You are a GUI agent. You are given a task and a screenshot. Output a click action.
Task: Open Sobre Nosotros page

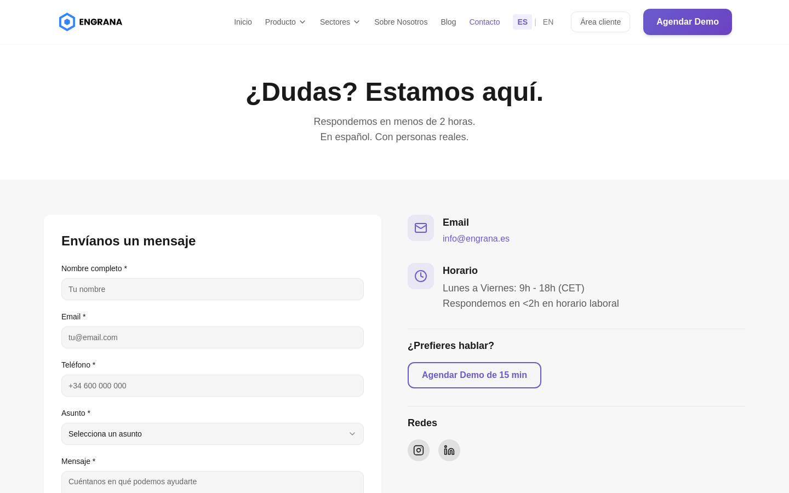(401, 22)
